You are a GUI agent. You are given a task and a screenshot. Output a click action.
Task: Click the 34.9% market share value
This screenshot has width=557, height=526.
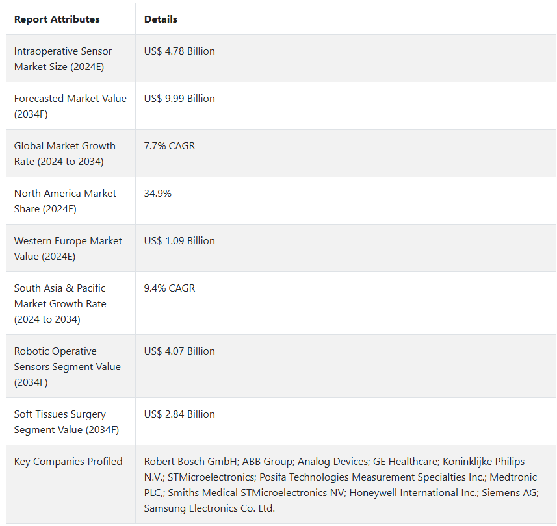click(158, 194)
